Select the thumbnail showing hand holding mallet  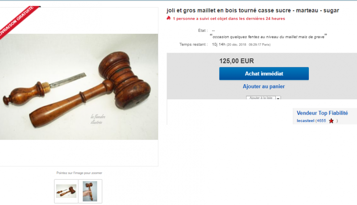(90, 191)
